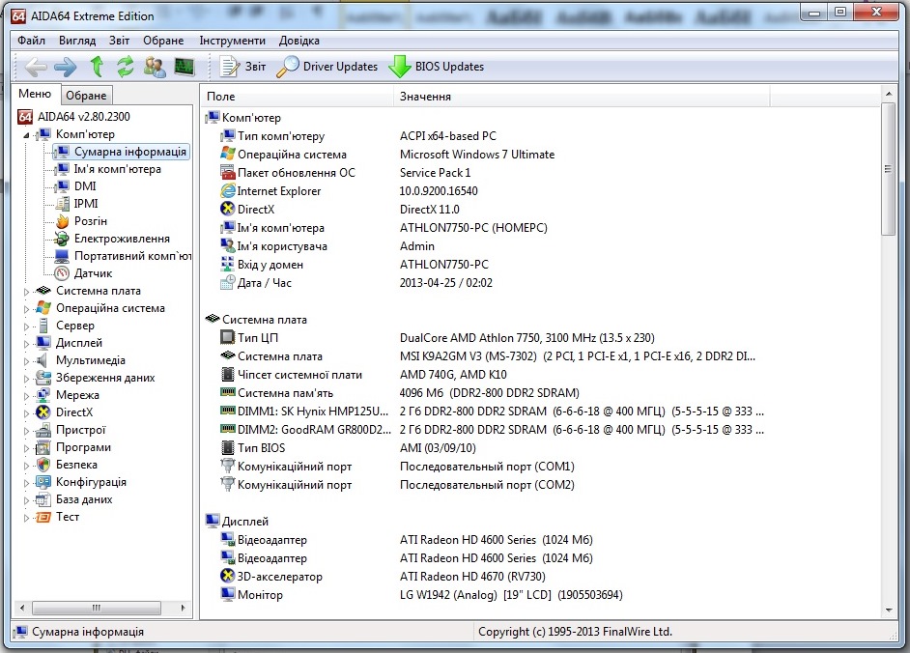Viewport: 910px width, 653px height.
Task: Click the Значення column header
Action: (583, 97)
